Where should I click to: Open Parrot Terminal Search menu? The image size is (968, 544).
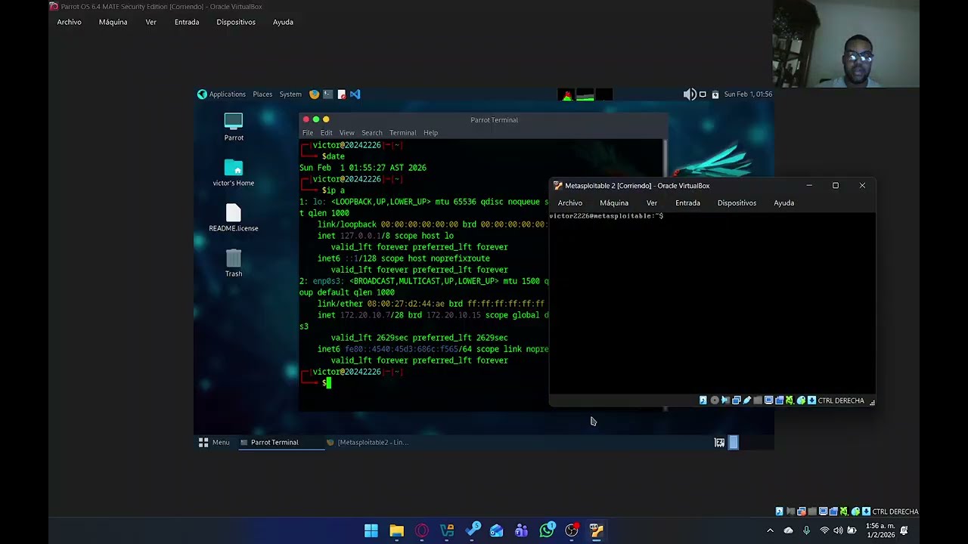tap(371, 133)
